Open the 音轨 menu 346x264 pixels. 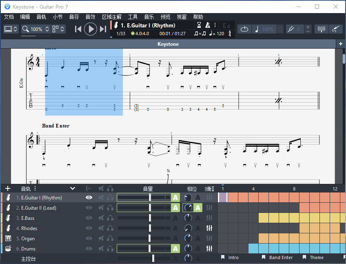41,17
